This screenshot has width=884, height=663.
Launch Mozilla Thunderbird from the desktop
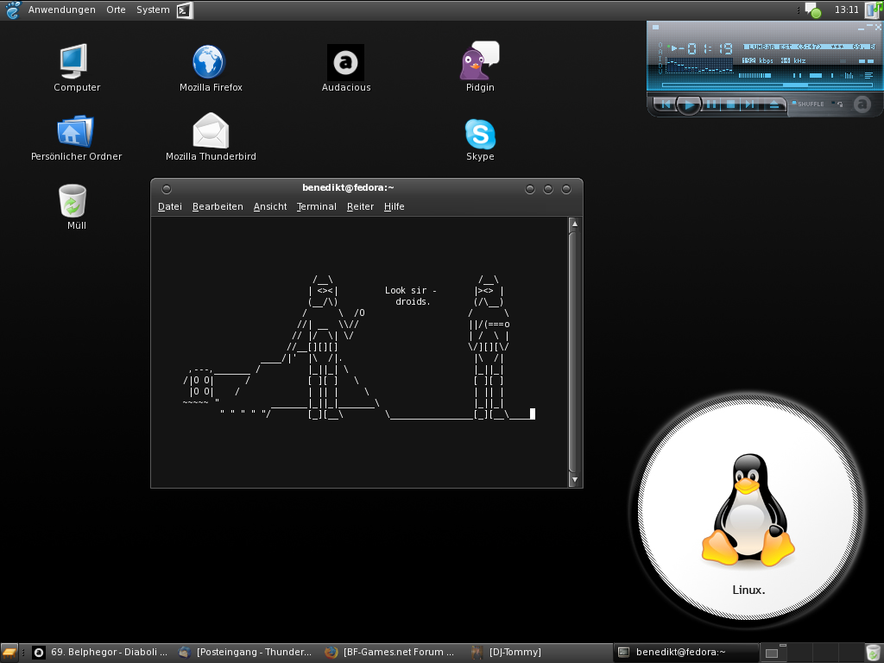[211, 137]
